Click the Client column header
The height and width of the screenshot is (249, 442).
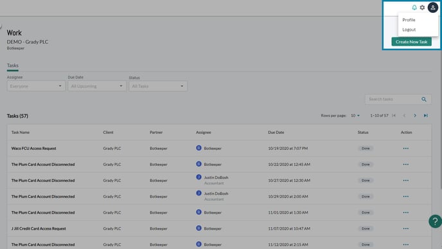[108, 133]
